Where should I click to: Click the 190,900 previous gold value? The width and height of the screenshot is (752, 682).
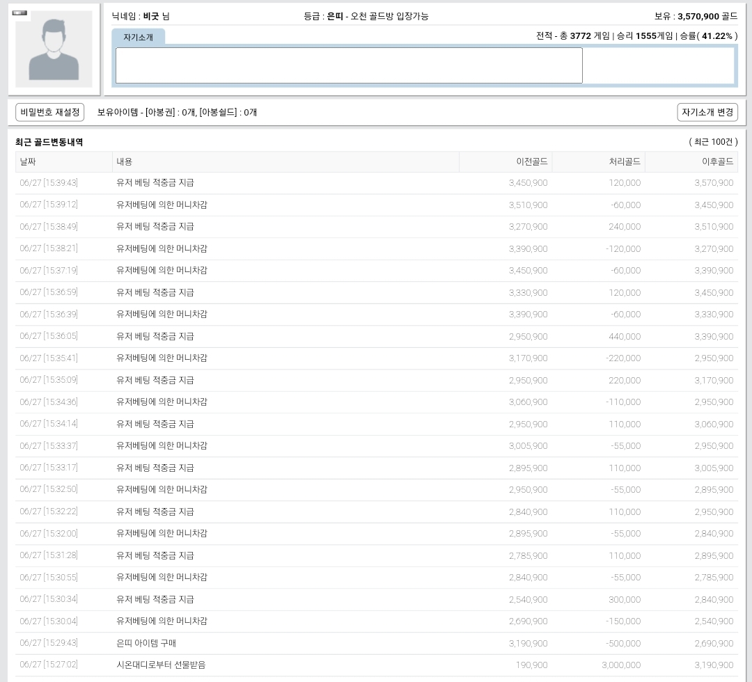click(x=531, y=665)
